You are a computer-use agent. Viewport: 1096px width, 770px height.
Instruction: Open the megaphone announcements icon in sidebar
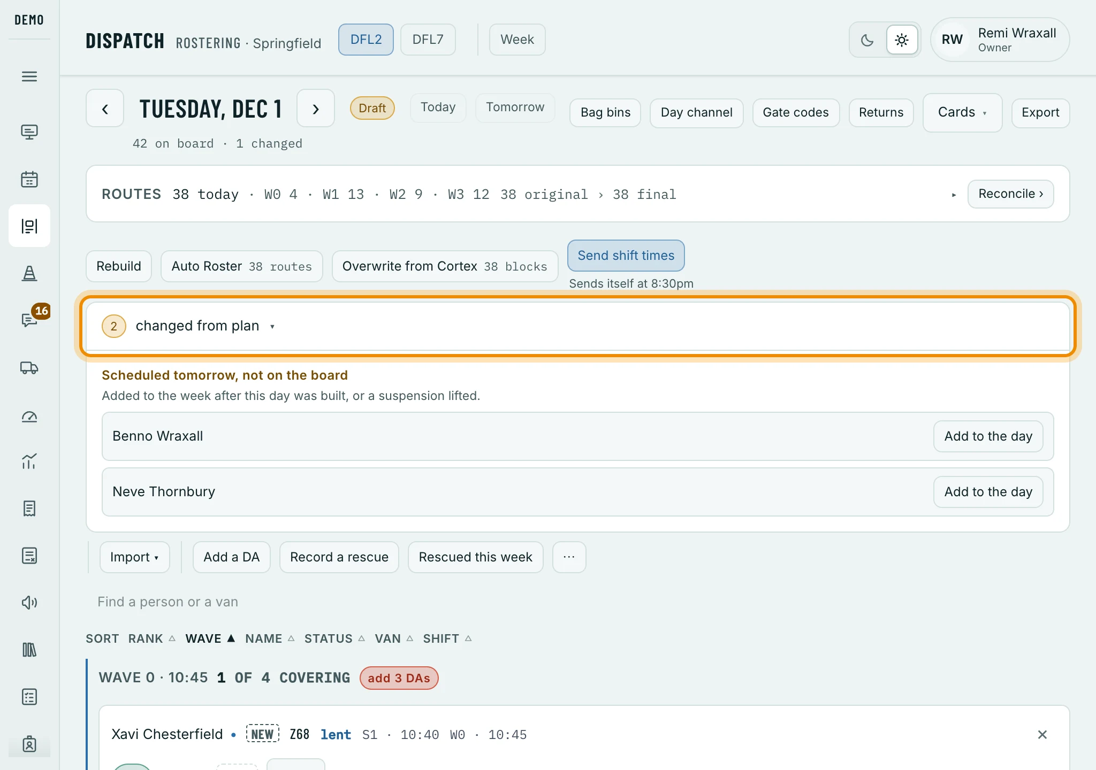(29, 603)
